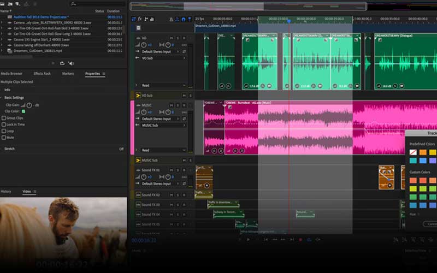Enable the Group Clips checkbox
Screen dimensions: 437x273
pyautogui.click(x=3, y=118)
